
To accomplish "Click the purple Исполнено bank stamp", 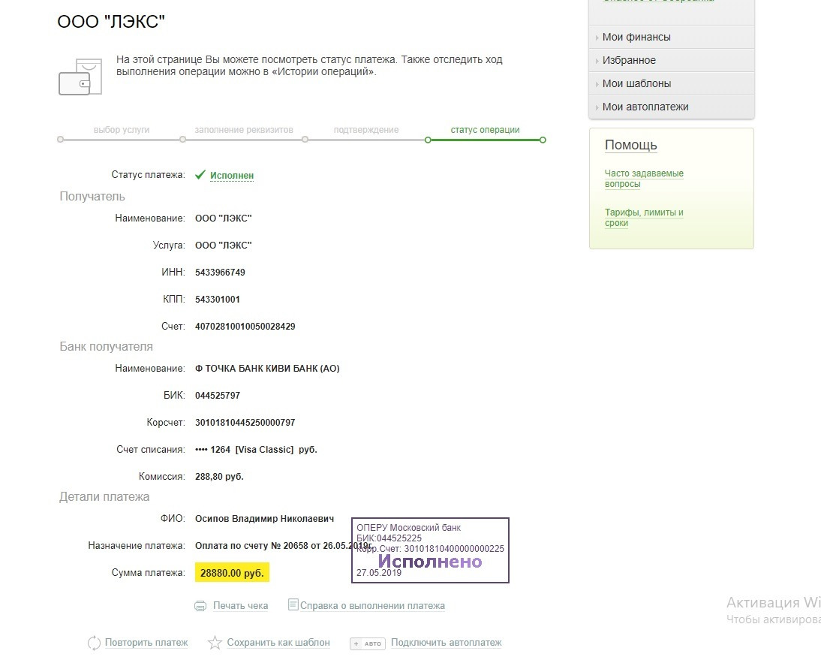I will point(430,561).
